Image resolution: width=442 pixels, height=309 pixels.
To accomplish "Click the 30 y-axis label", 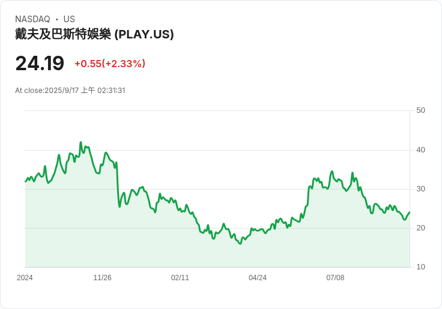I will click(x=420, y=189).
